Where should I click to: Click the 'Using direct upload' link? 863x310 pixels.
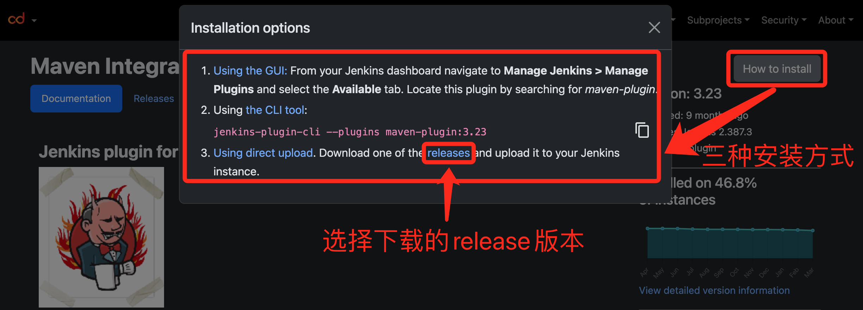point(263,153)
